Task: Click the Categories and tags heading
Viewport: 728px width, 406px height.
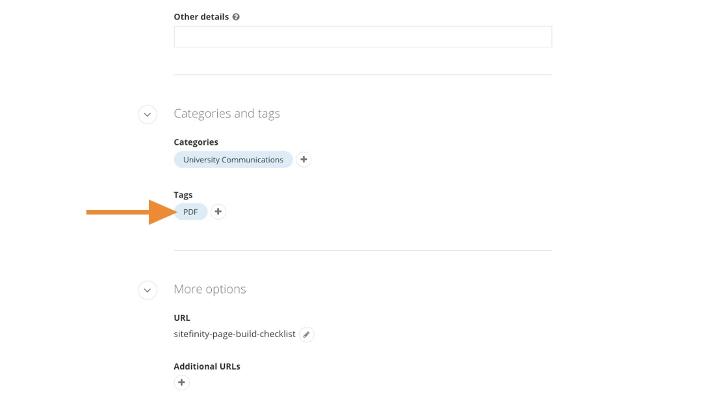Action: pyautogui.click(x=227, y=114)
